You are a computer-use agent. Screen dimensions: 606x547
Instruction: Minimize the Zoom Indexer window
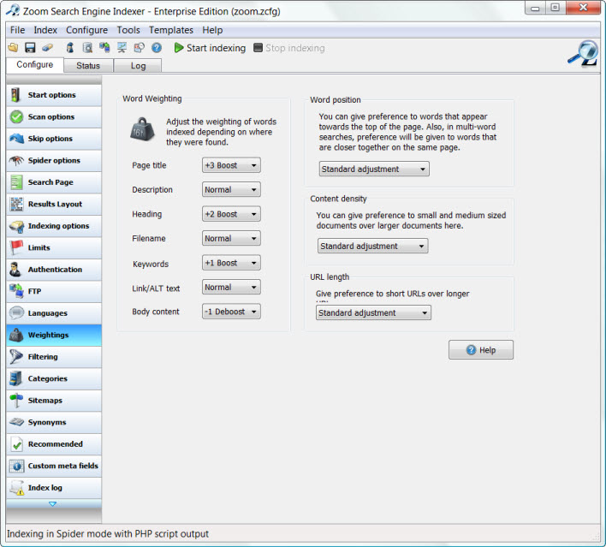[535, 8]
